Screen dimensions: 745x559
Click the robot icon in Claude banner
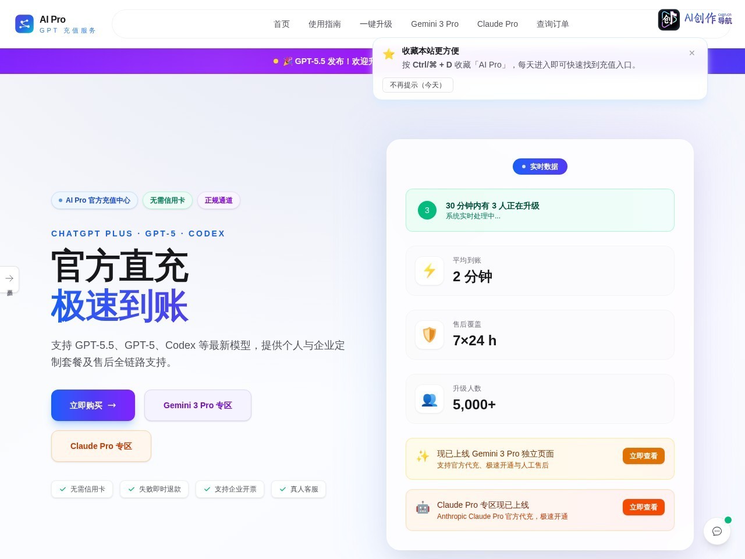(423, 507)
